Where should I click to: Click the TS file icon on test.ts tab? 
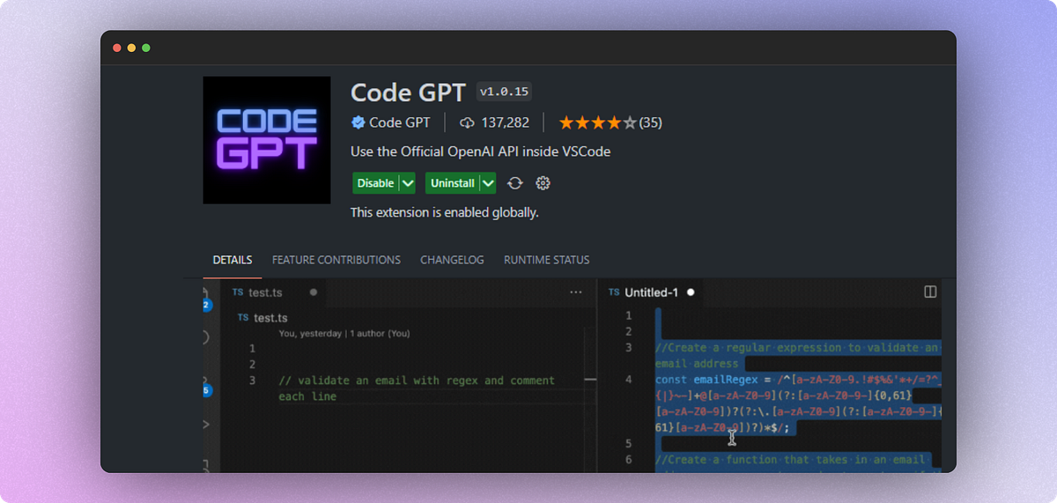click(x=238, y=292)
